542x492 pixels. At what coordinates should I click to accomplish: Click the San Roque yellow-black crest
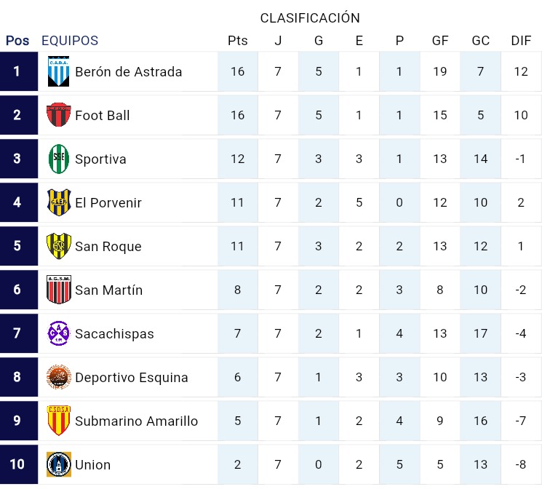[x=58, y=246]
